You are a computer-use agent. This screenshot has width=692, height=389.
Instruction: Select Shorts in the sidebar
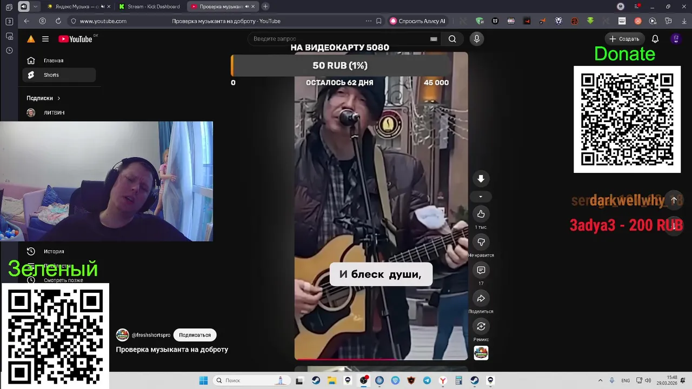(59, 75)
